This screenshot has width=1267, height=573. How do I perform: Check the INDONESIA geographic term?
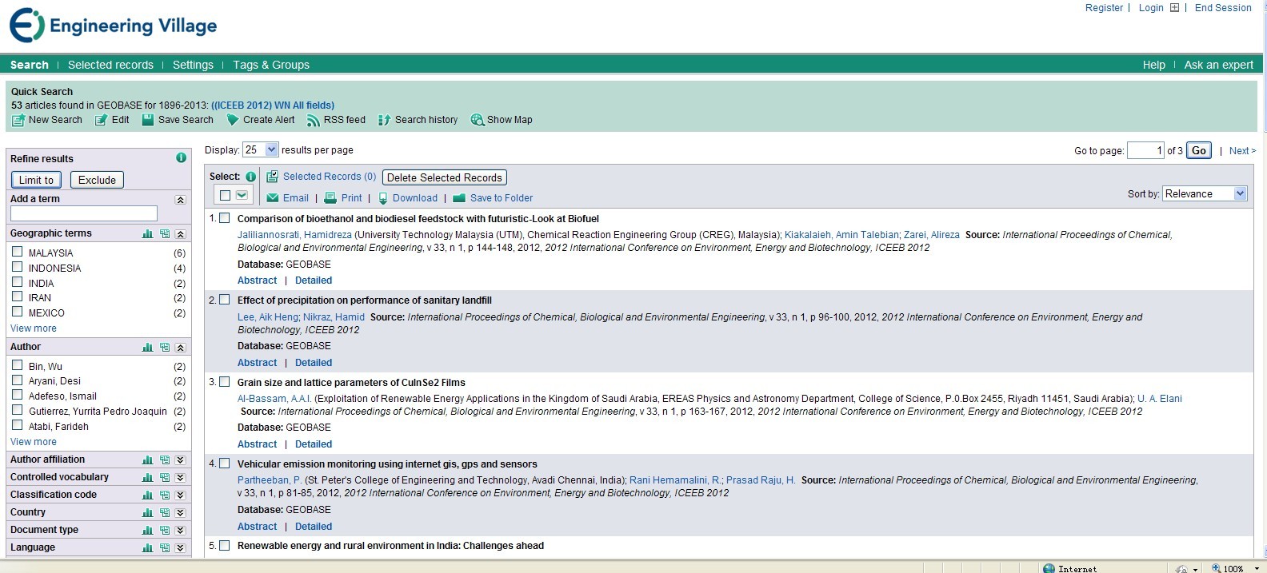coord(17,267)
